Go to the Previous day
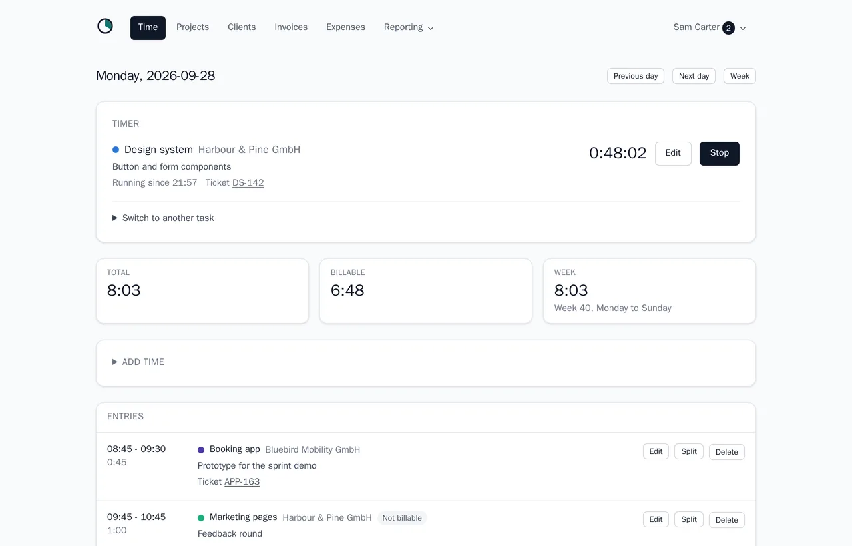The image size is (852, 546). point(636,76)
